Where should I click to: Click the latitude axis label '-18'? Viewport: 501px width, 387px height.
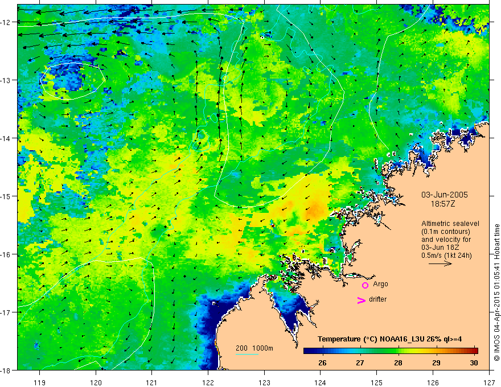[6, 370]
